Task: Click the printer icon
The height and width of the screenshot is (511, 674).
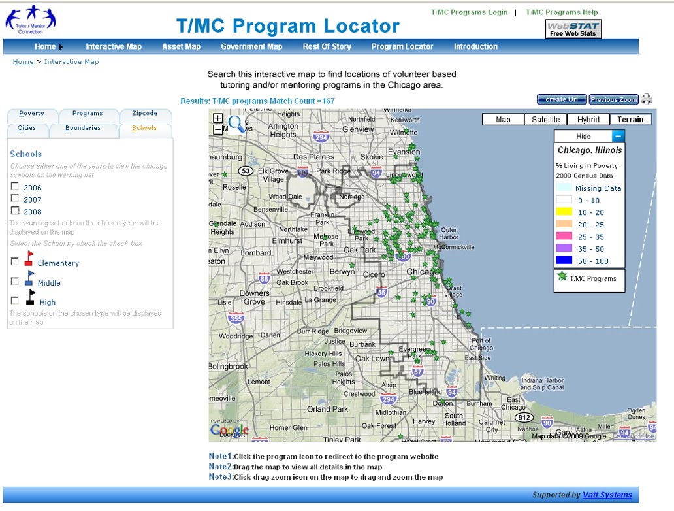Action: pyautogui.click(x=646, y=99)
